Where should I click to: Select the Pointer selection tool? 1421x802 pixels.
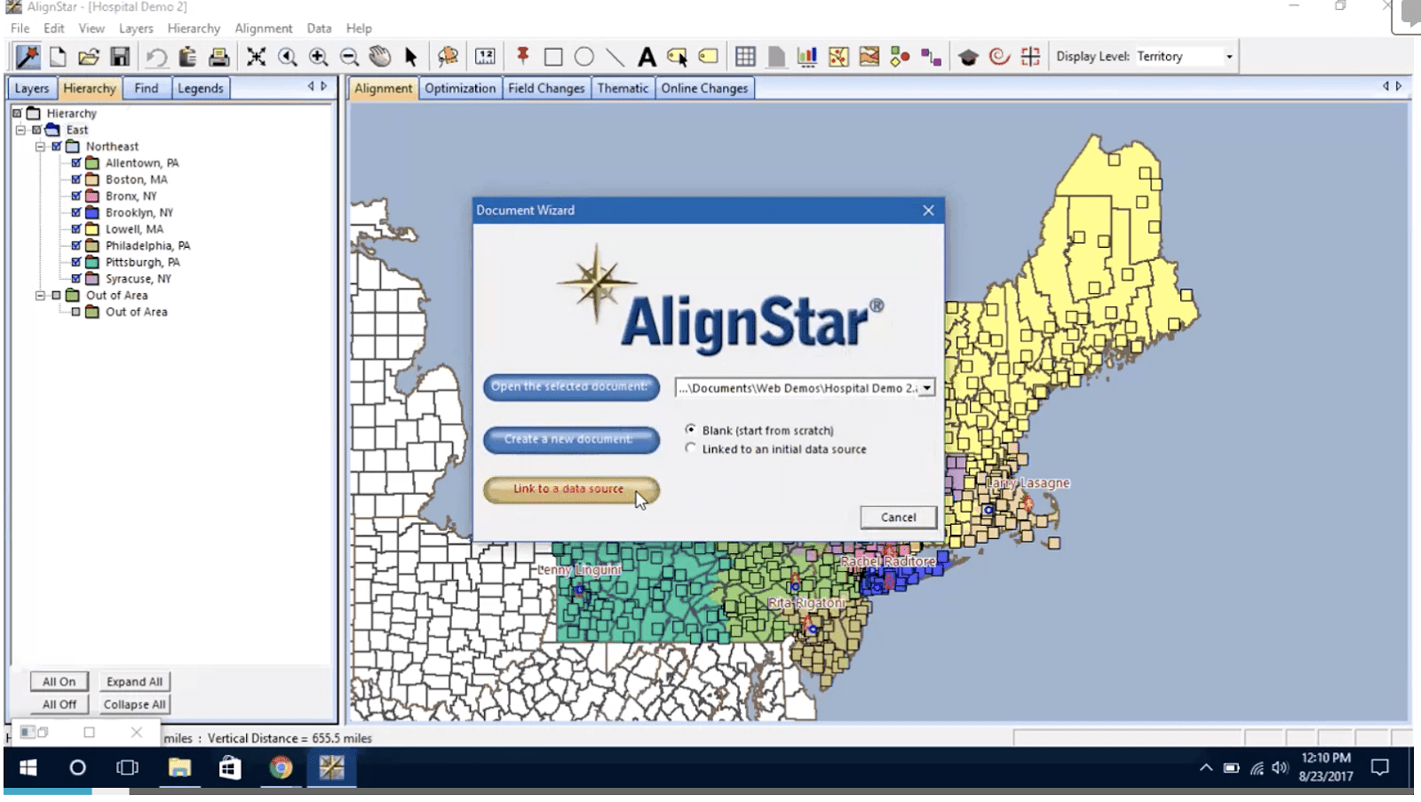click(409, 56)
